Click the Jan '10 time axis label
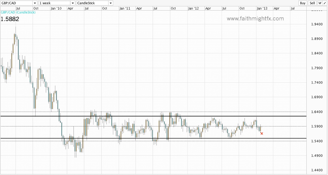The height and width of the screenshot is (175, 328). [56, 9]
